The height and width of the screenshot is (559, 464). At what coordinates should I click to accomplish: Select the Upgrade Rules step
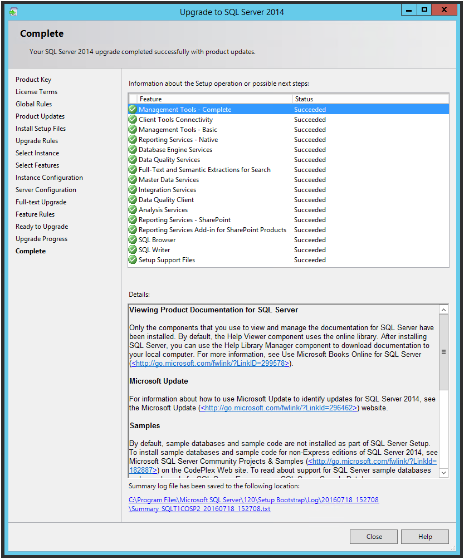[37, 141]
